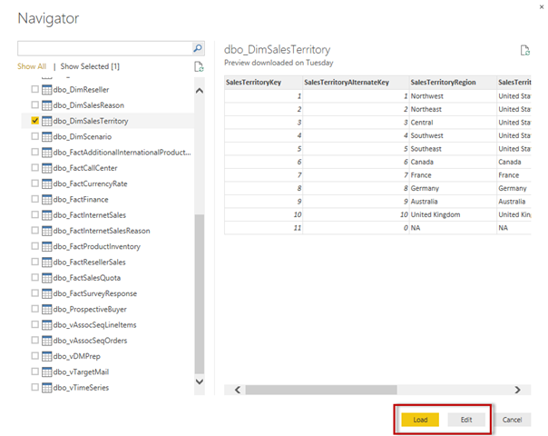
Task: Select the SalesTerritoryRegion column header
Action: click(x=443, y=83)
